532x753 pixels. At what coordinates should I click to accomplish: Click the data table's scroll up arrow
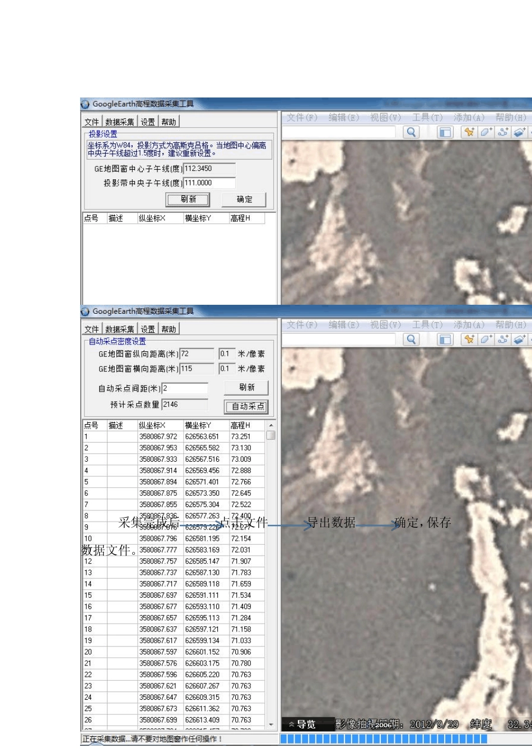[x=271, y=425]
